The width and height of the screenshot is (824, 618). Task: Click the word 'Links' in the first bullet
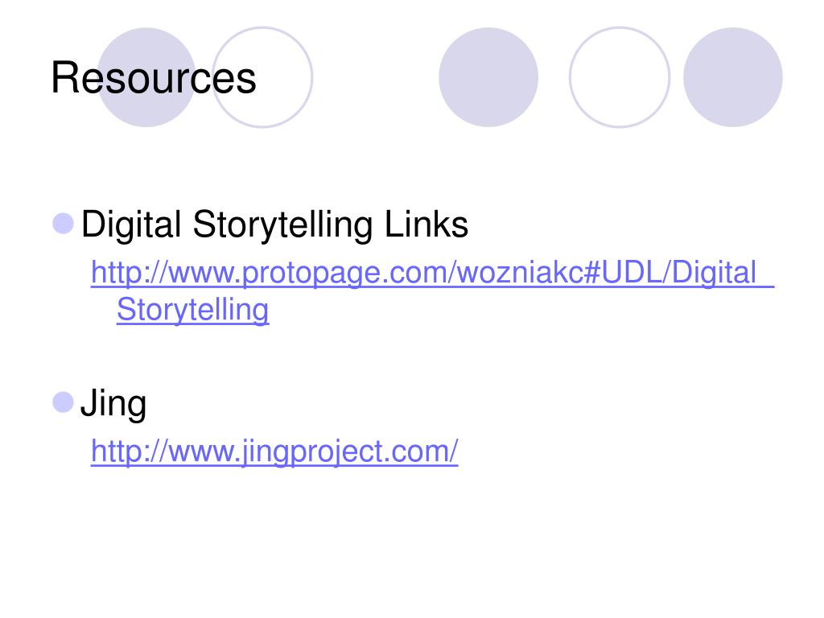[x=426, y=225]
